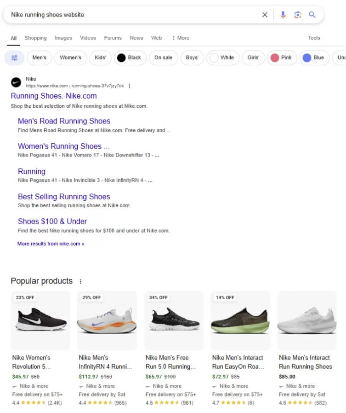This screenshot has height=413, width=346.
Task: Open the Popular products three-dot menu
Action: click(81, 281)
